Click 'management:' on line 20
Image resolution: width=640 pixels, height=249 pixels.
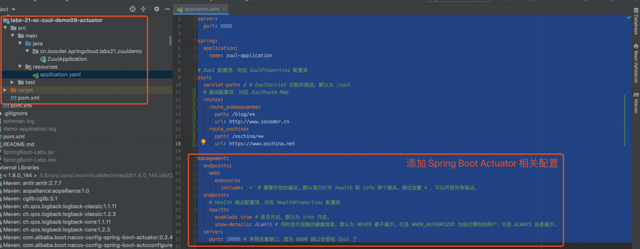point(213,158)
